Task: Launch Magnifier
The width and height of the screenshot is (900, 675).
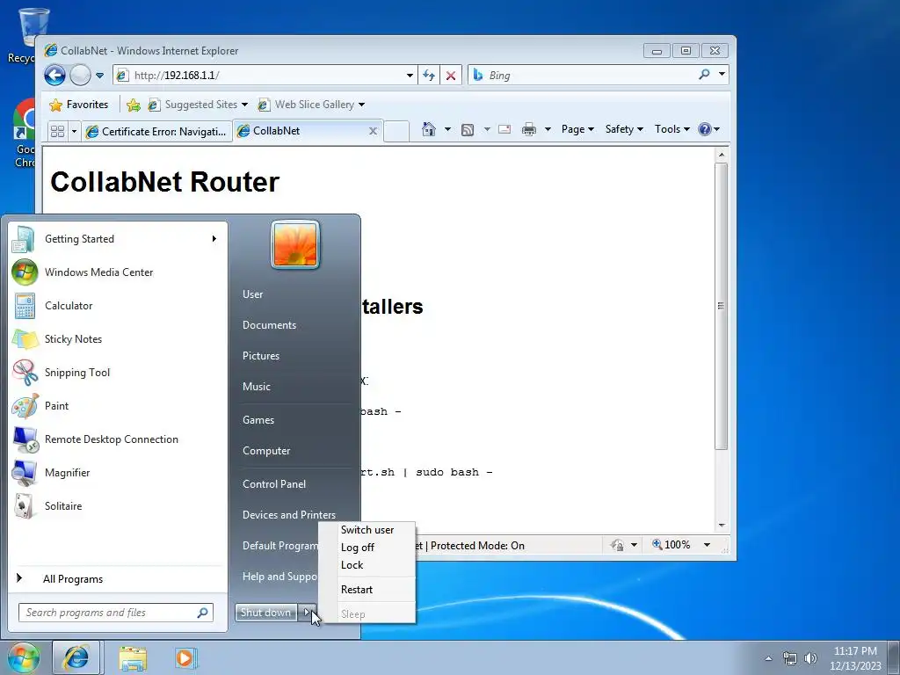Action: pyautogui.click(x=117, y=472)
